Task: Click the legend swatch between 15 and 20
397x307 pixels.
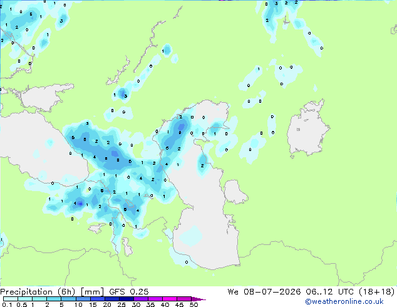Action: click(x=98, y=299)
